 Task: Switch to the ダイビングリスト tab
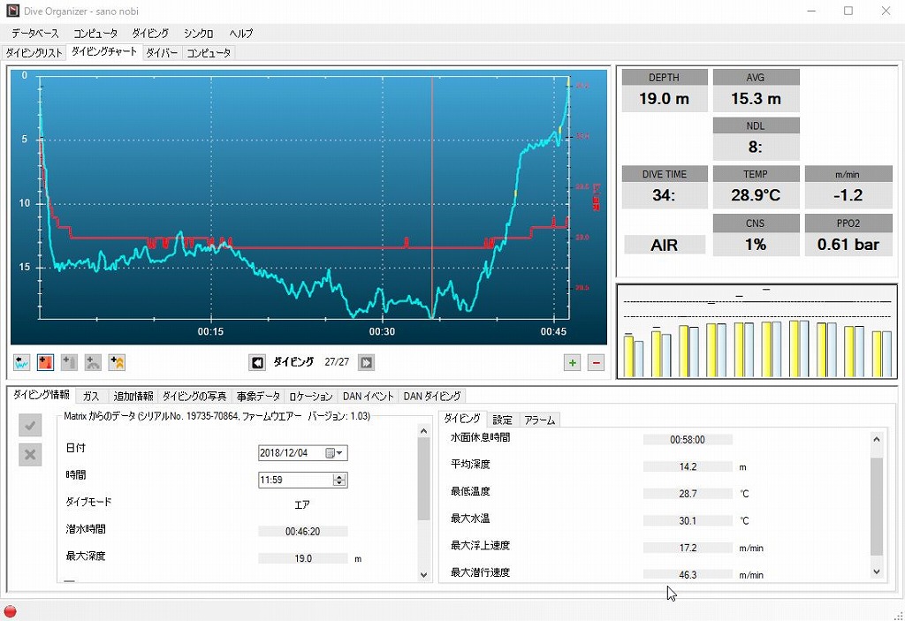click(34, 53)
